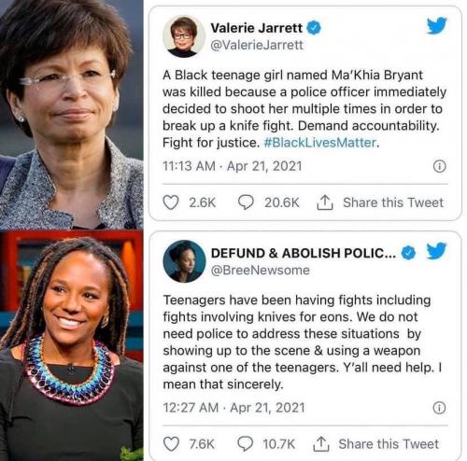
Task: Open the #BlackLivesMatter hashtag link
Action: coord(320,143)
